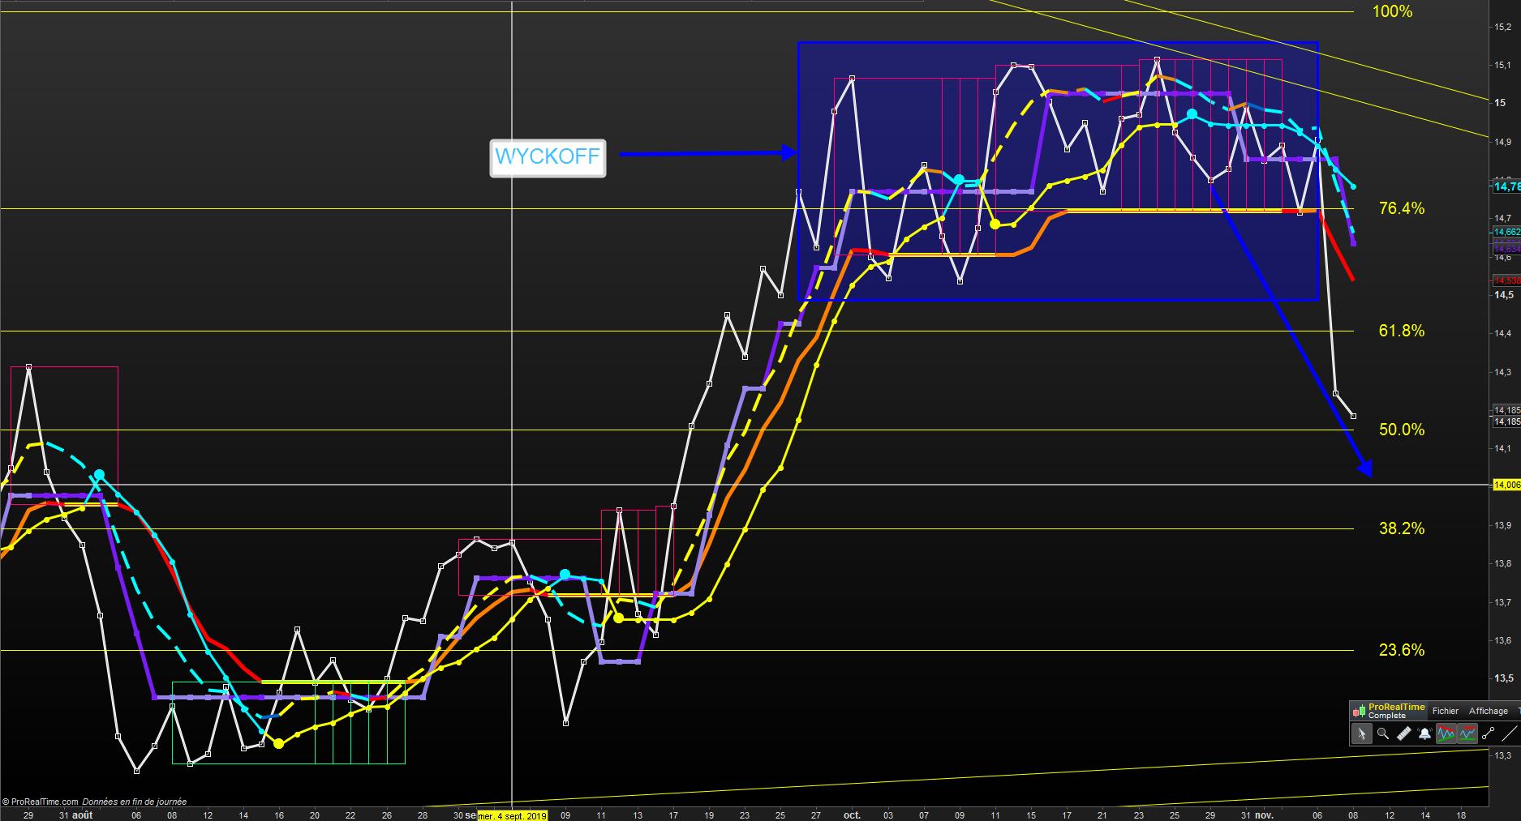Click the 38.2% Fibonacci level label

pyautogui.click(x=1402, y=528)
